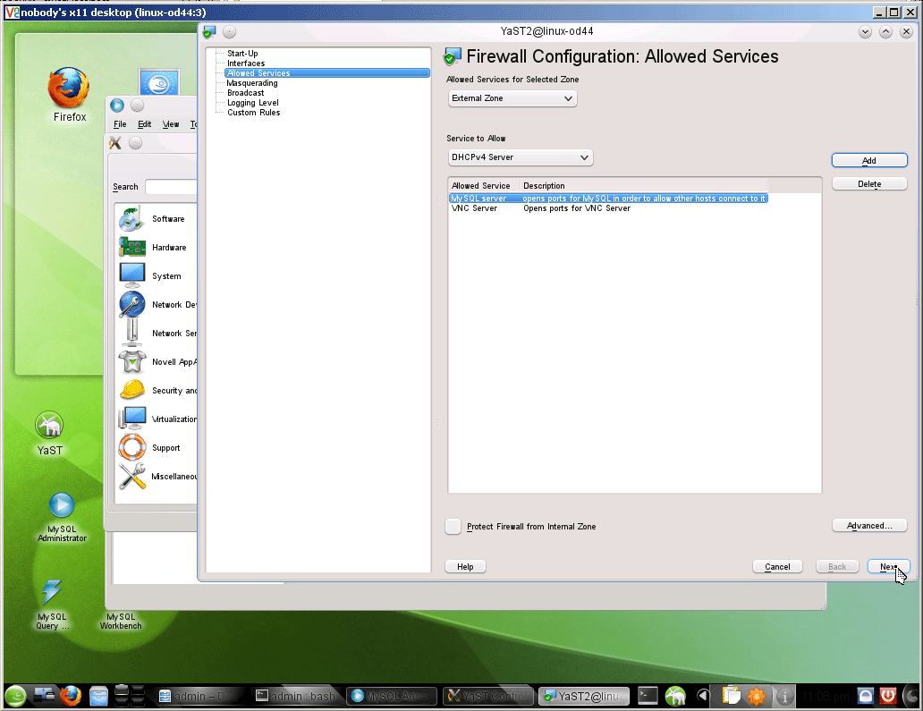923x711 pixels.
Task: Sort by Description column header
Action: 644,186
